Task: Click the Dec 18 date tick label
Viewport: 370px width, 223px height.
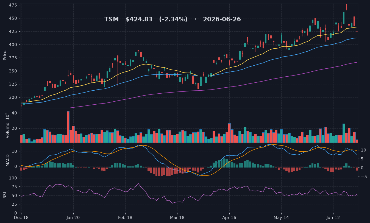Action: (x=21, y=218)
